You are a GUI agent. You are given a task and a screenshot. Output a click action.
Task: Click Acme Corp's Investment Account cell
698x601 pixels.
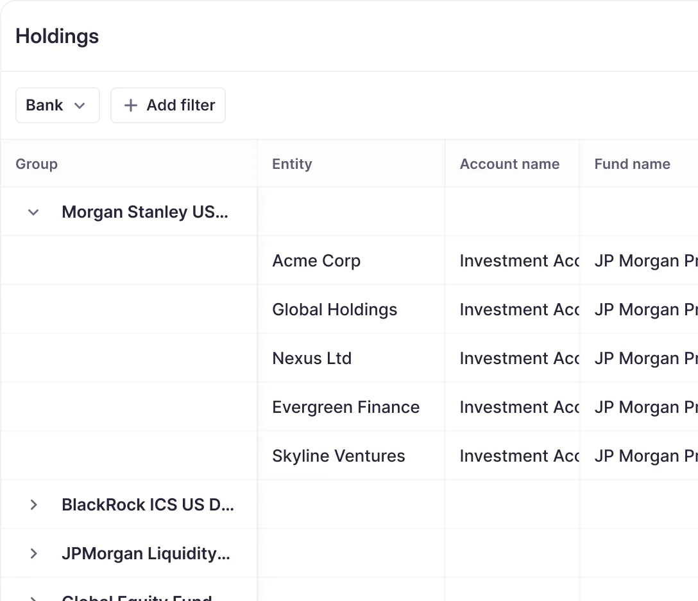519,261
